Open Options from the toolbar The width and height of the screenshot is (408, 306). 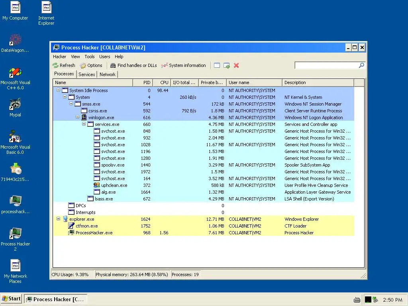[x=91, y=66]
